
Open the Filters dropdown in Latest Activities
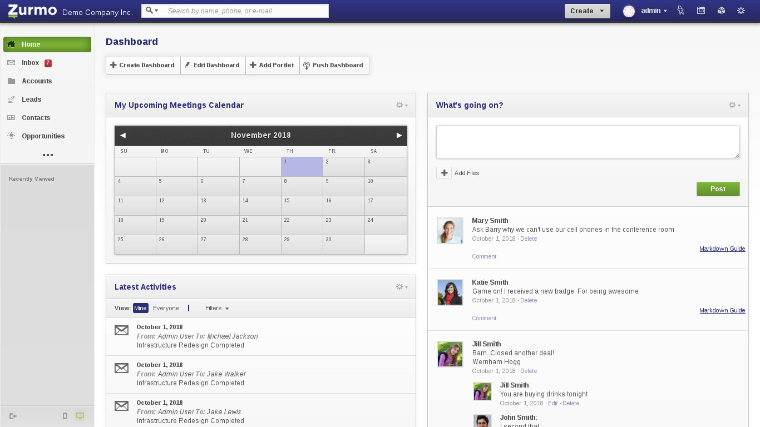coord(216,308)
